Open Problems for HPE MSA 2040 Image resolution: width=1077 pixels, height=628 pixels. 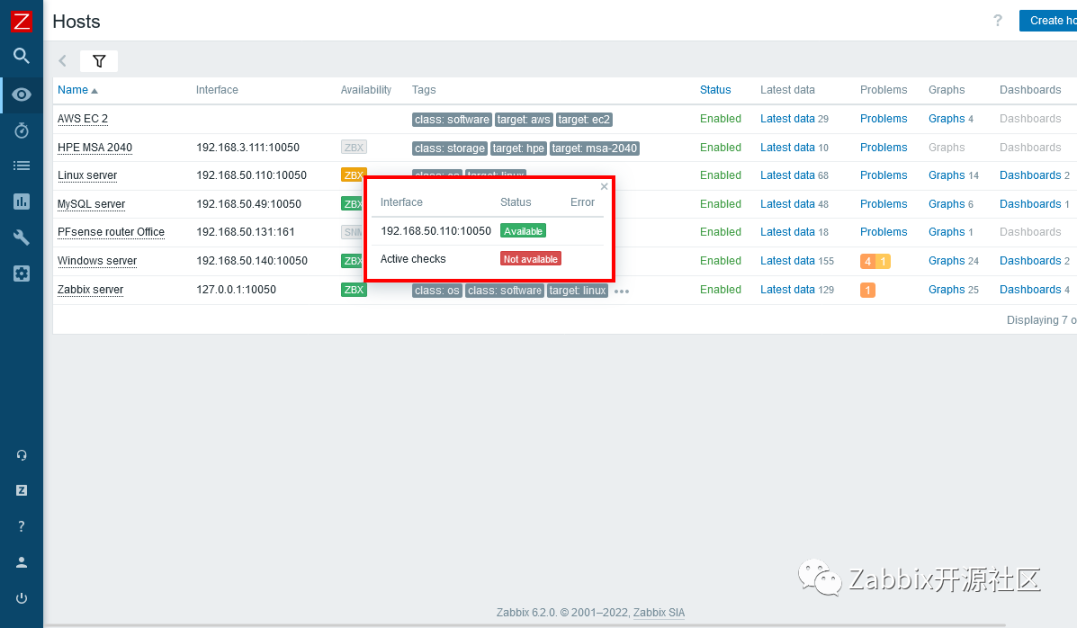[x=884, y=147]
